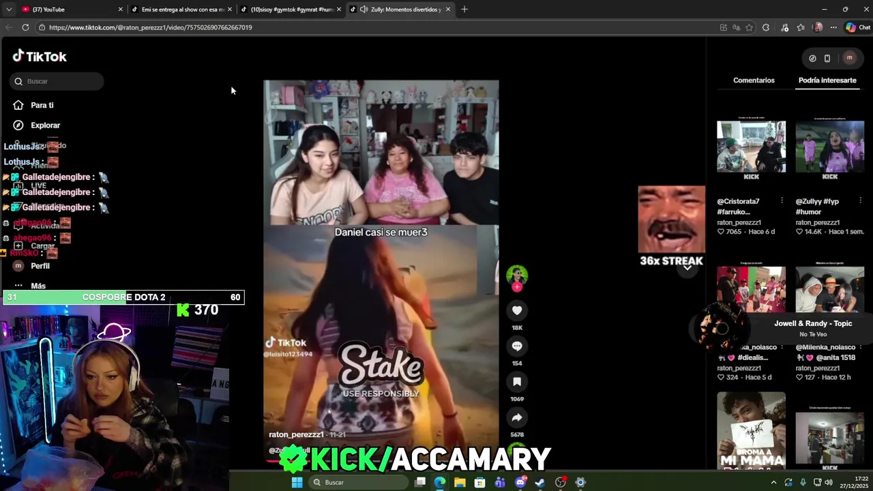Close the YouTube browser tab

pos(121,10)
